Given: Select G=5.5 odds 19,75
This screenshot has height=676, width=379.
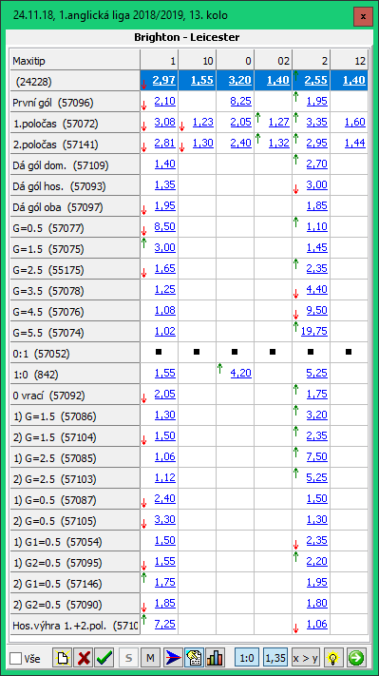Looking at the screenshot, I should coord(314,332).
